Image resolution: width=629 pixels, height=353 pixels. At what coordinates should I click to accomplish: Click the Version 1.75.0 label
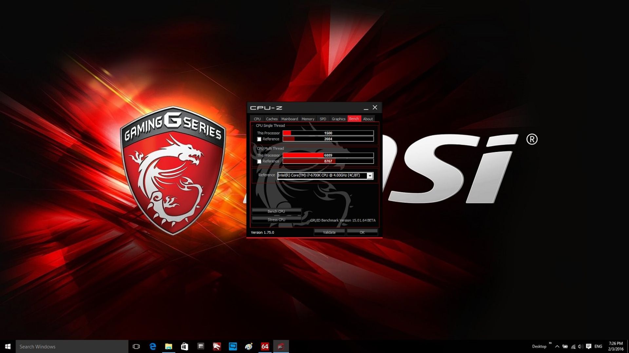tap(262, 232)
